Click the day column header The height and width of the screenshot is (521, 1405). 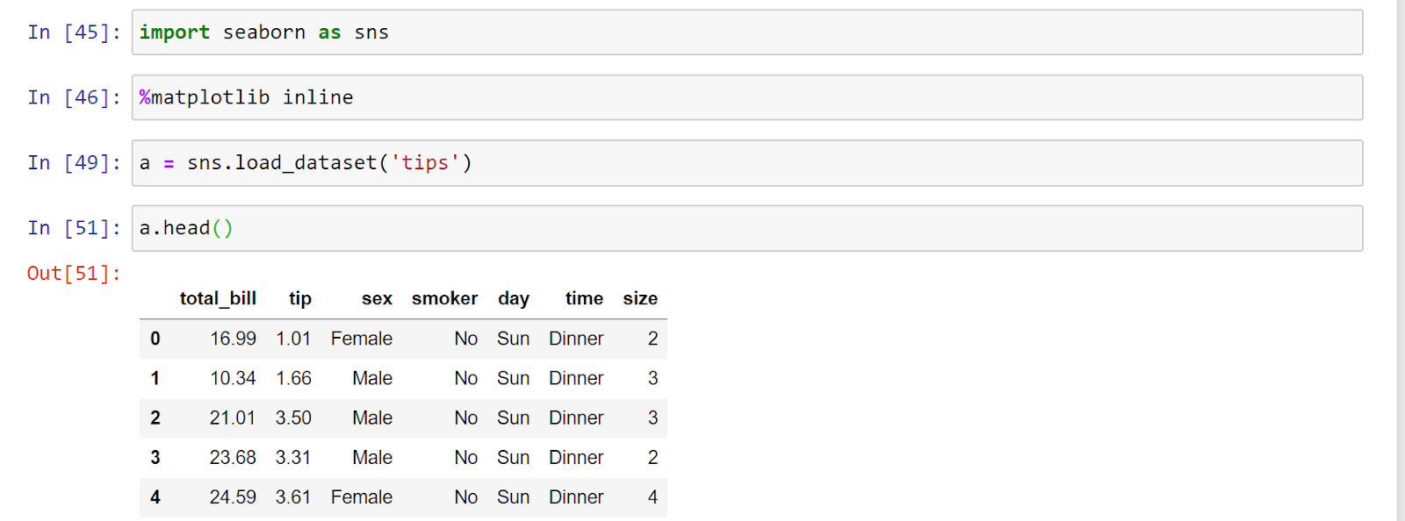514,299
